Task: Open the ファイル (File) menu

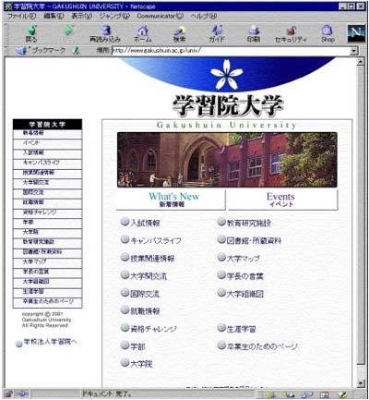Action: click(21, 16)
